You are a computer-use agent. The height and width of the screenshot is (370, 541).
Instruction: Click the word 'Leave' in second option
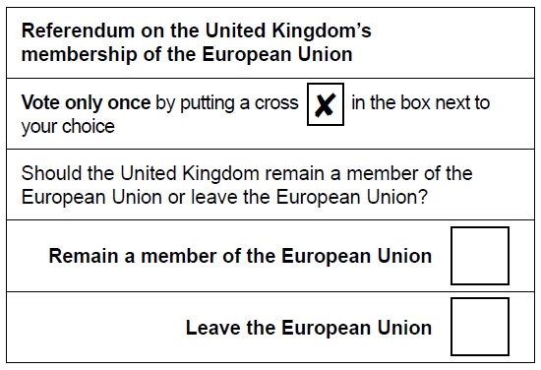point(213,328)
